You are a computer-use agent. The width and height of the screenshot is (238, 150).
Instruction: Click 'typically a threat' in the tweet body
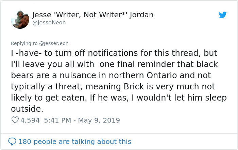(41, 86)
